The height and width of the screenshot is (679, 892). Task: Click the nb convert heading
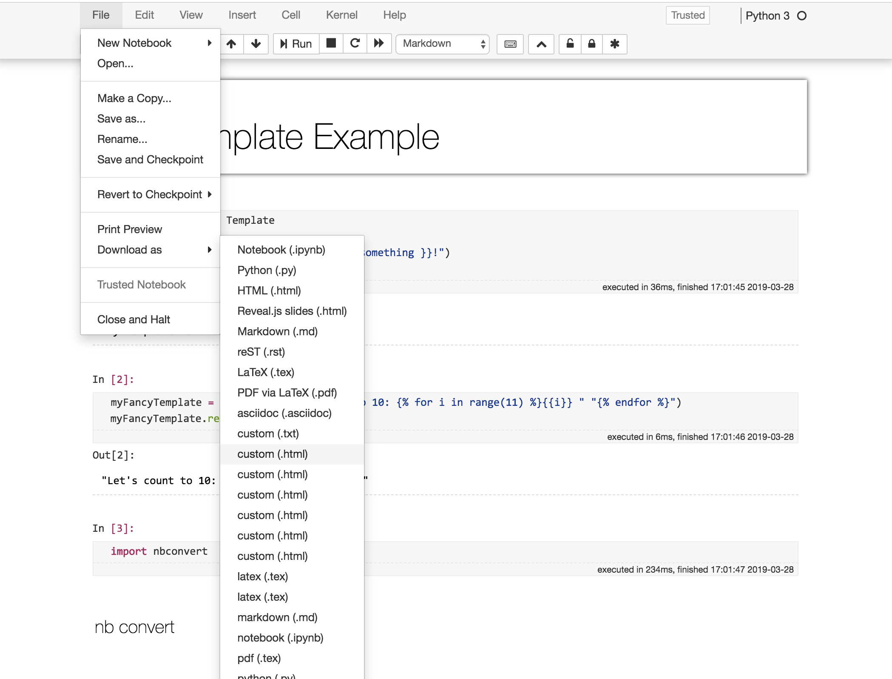coord(134,627)
